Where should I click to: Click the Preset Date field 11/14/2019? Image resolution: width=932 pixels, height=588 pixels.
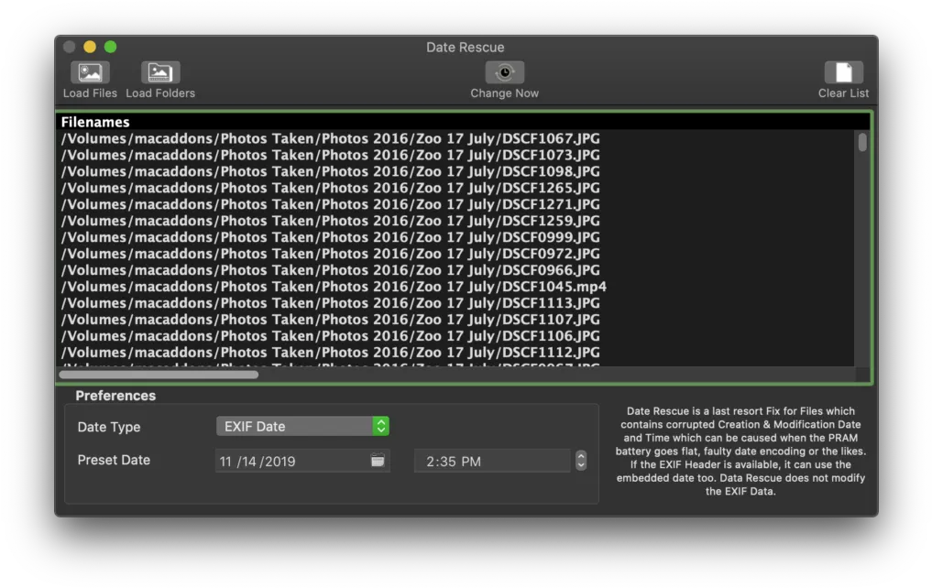tap(302, 461)
